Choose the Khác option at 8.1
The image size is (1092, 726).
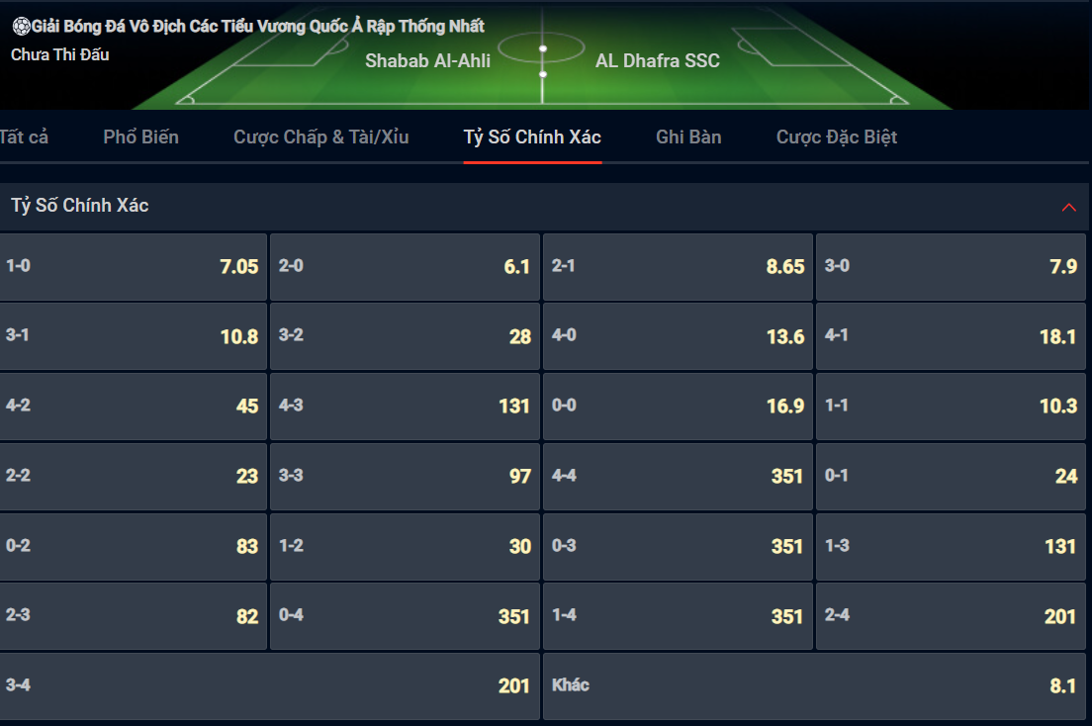point(814,686)
